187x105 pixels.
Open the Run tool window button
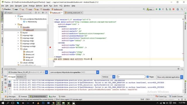(x=53, y=97)
